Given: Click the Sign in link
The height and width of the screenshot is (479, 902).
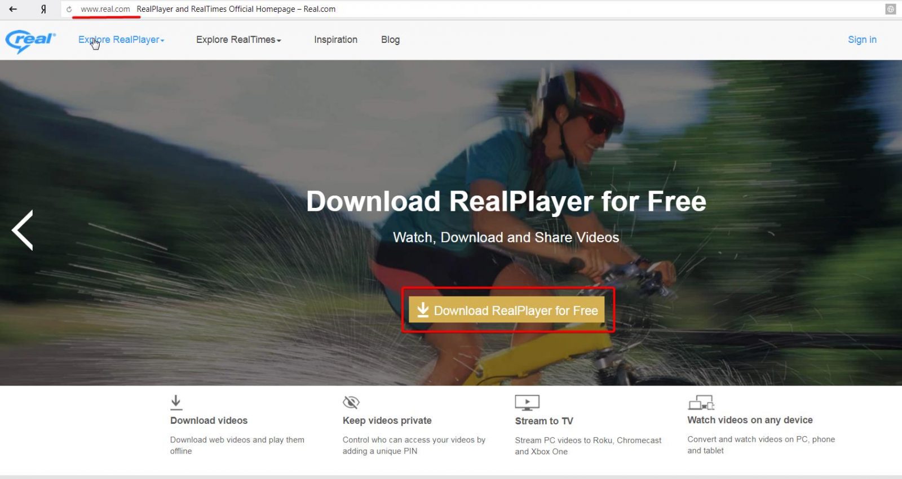Looking at the screenshot, I should point(862,39).
